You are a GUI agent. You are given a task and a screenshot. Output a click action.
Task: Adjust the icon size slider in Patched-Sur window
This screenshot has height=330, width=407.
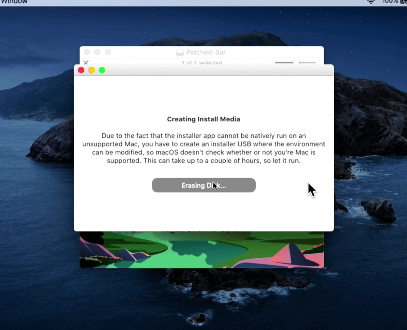point(296,62)
